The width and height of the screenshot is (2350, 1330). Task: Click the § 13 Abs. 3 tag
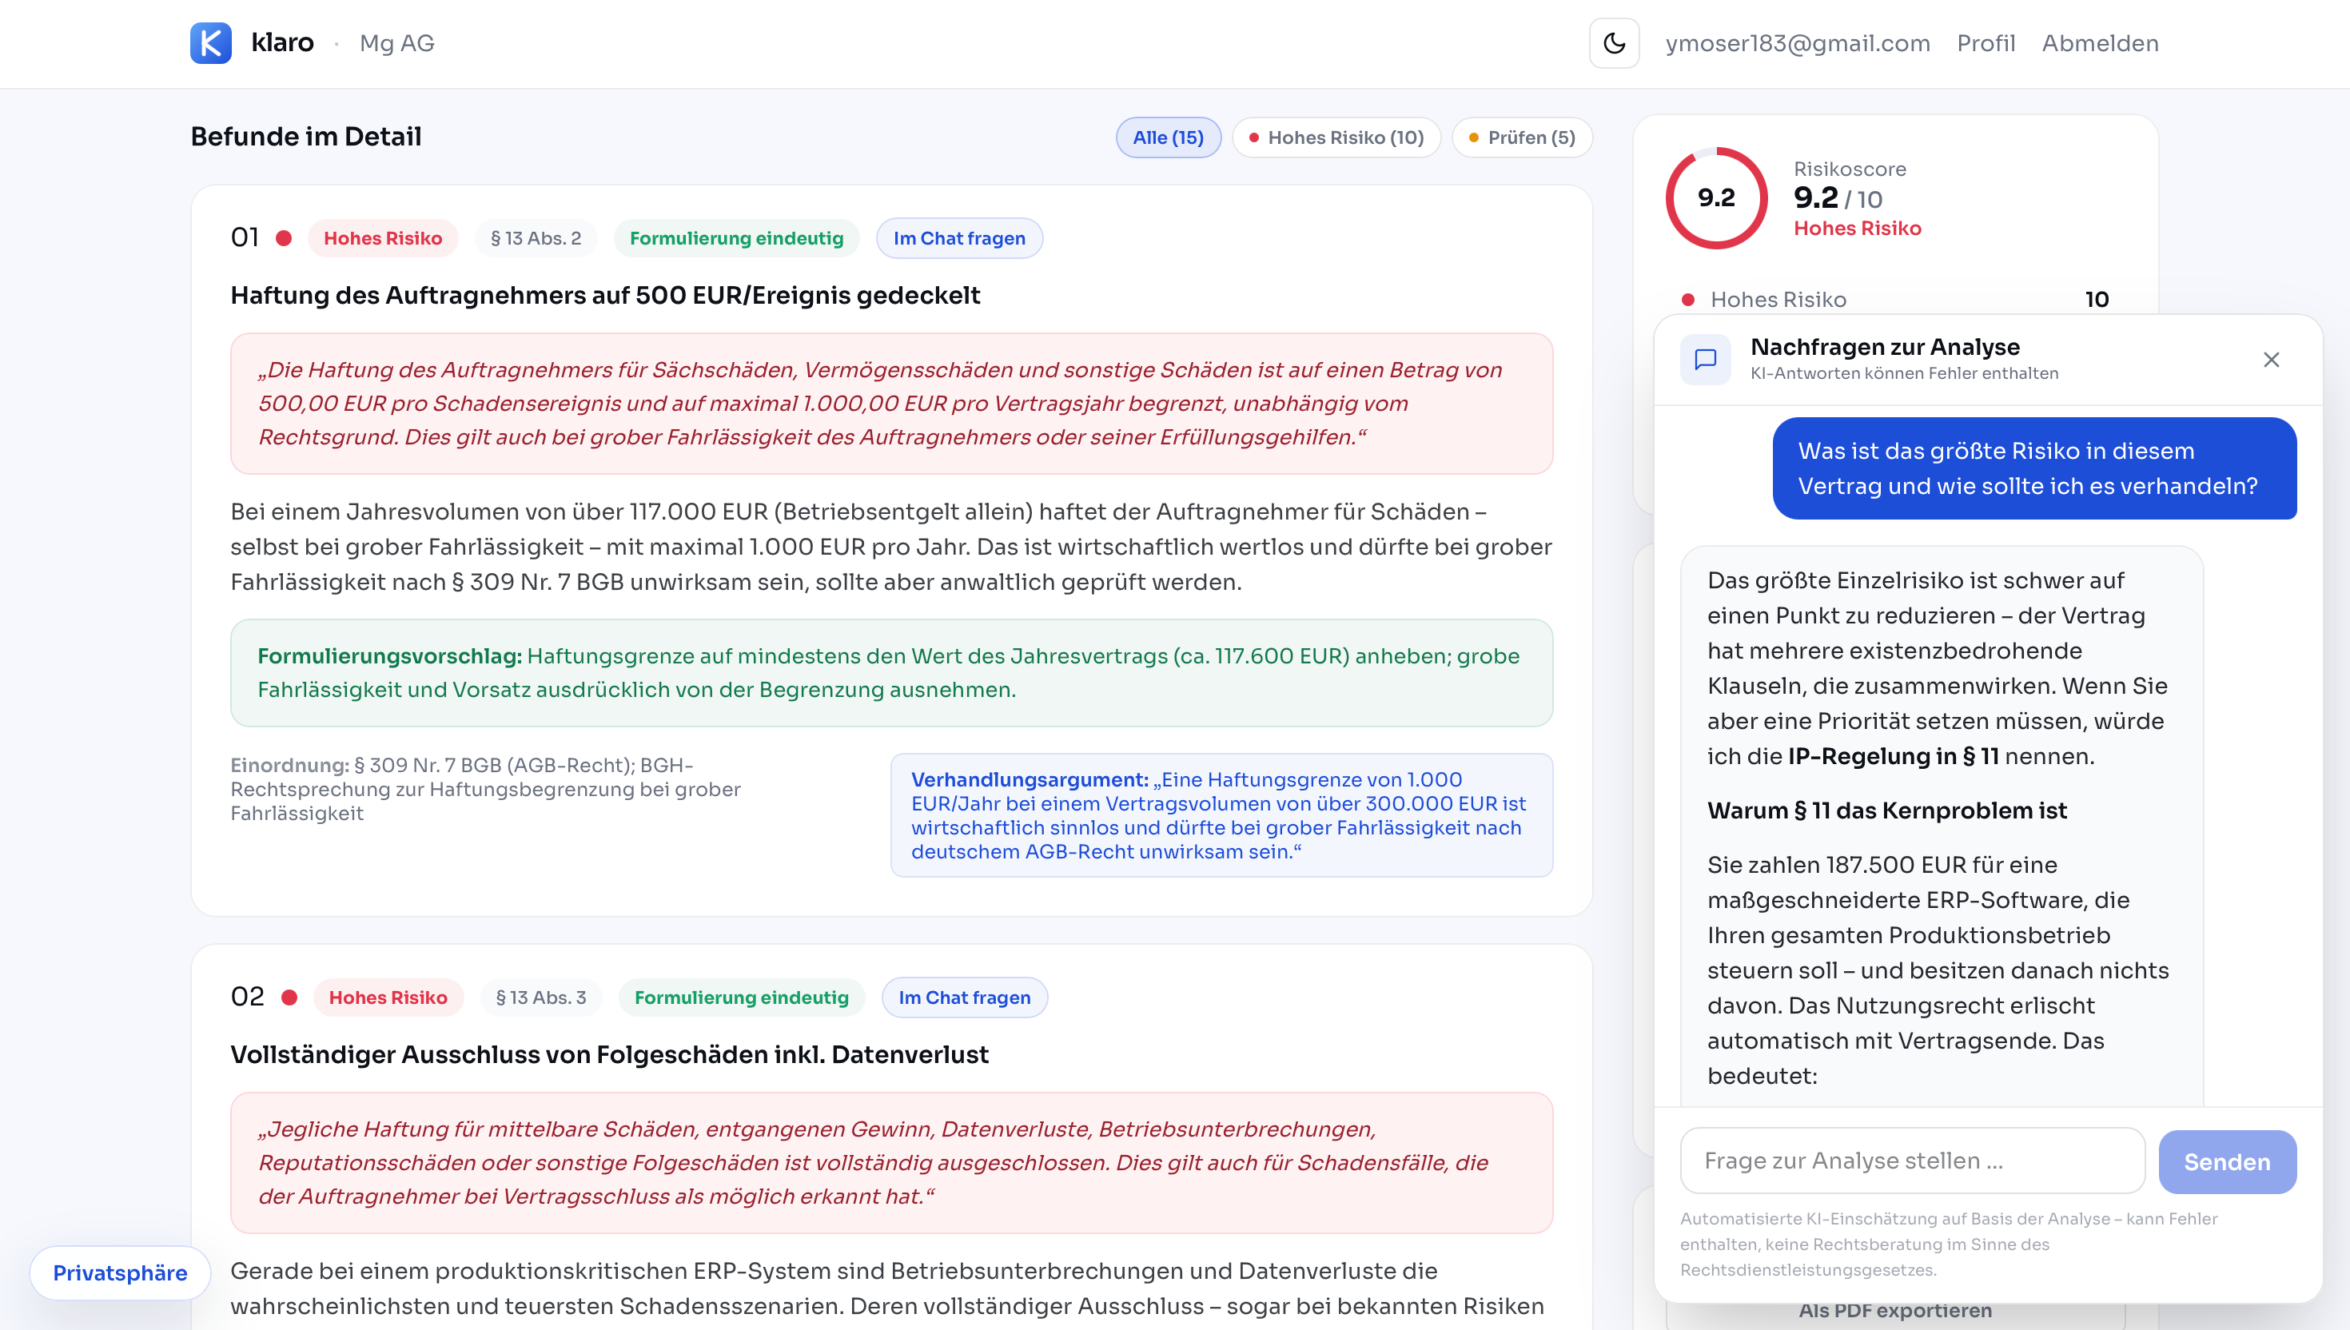pyautogui.click(x=540, y=997)
